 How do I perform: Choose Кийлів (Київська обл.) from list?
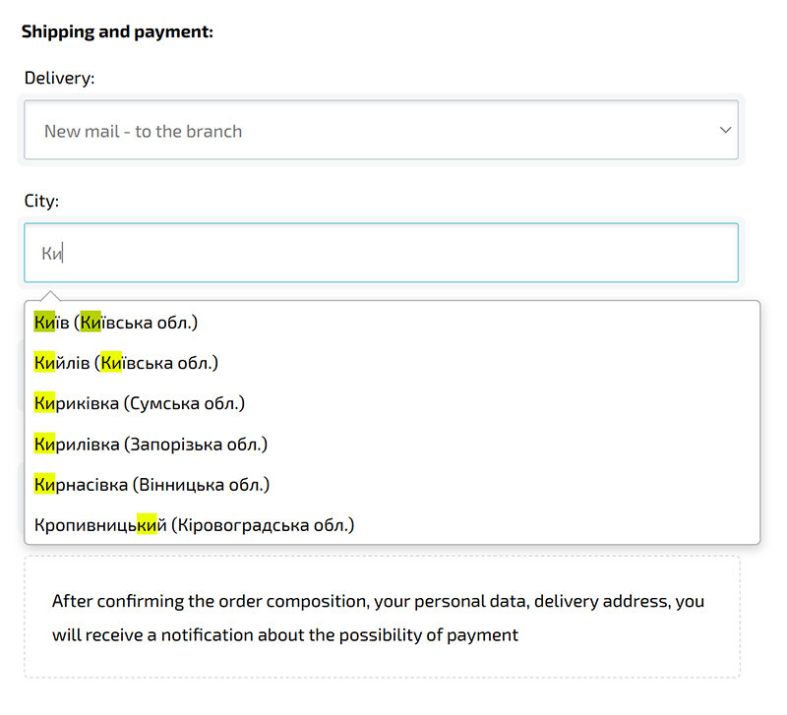(126, 363)
